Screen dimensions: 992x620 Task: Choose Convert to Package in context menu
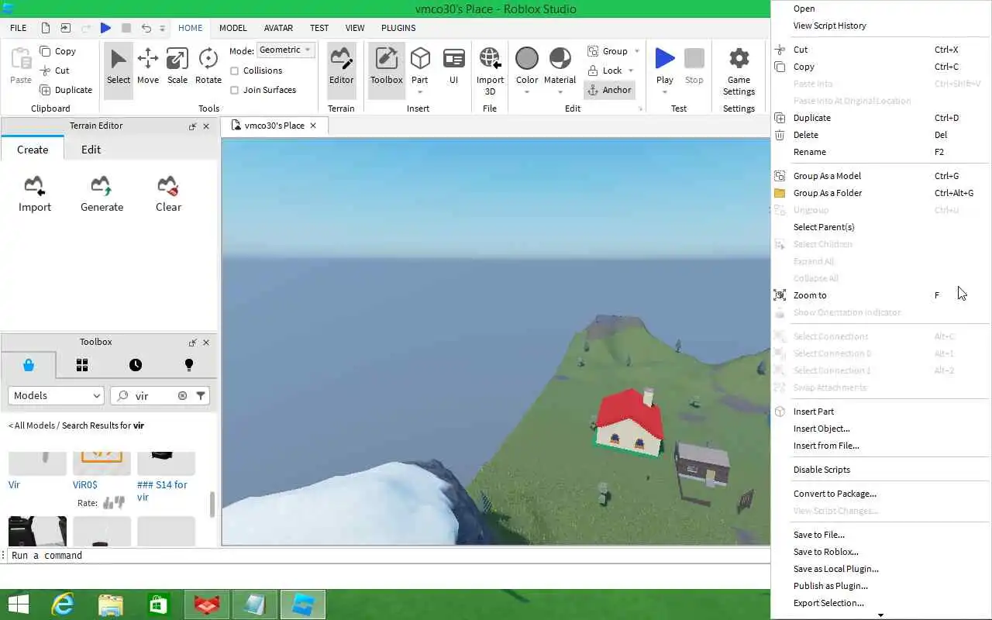click(x=880, y=494)
